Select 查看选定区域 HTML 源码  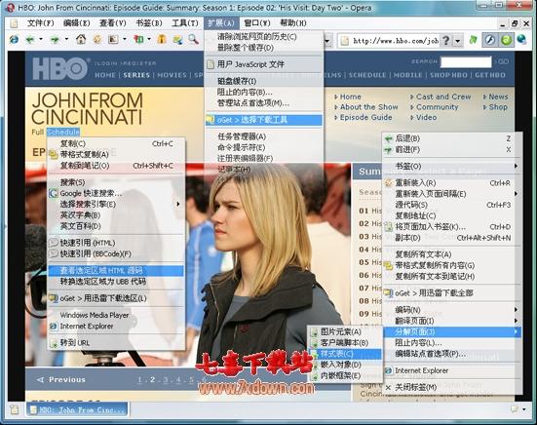pyautogui.click(x=116, y=271)
